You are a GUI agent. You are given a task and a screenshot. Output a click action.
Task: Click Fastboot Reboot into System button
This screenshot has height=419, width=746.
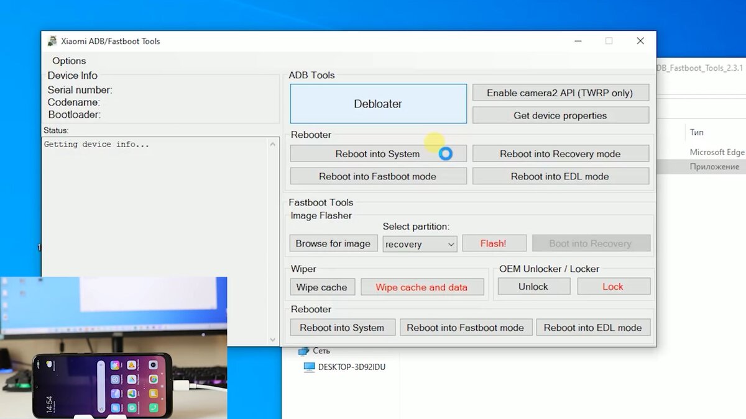click(342, 327)
